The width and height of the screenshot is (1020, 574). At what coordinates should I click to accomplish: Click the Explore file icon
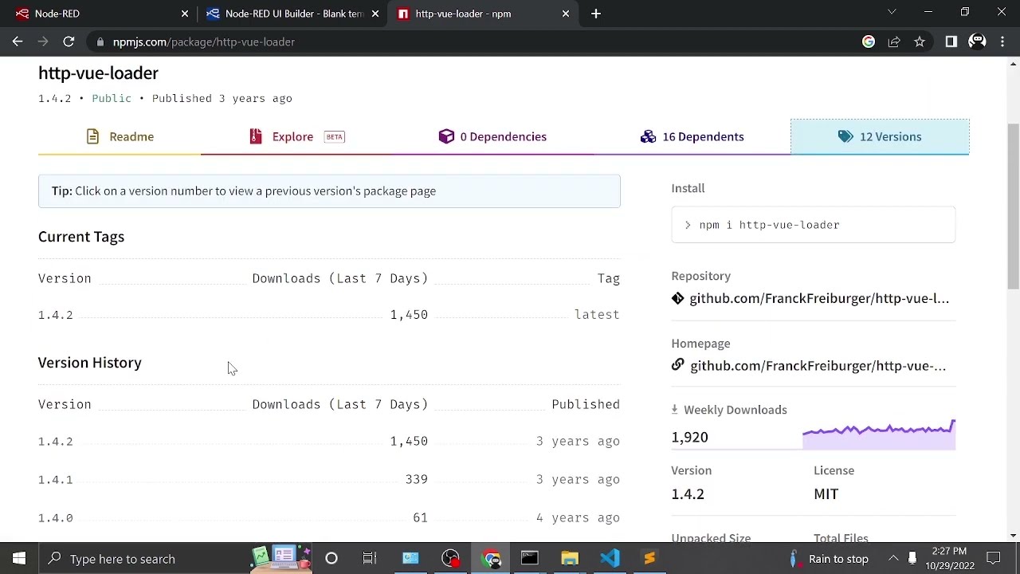[x=256, y=136]
